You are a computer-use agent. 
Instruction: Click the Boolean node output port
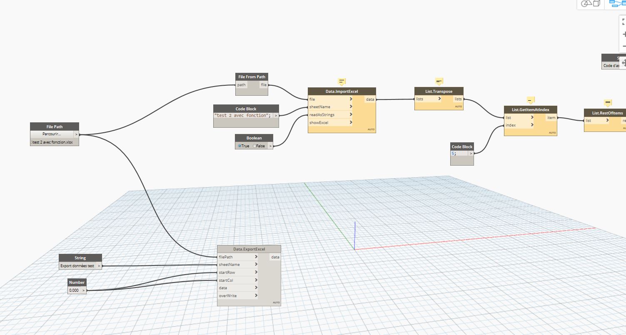[270, 146]
